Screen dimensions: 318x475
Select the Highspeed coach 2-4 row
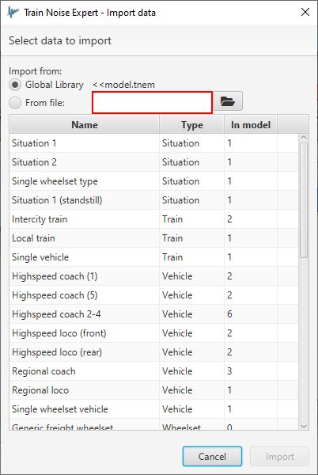tap(153, 314)
